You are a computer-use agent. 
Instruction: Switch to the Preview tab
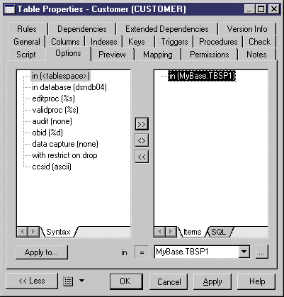tap(112, 55)
